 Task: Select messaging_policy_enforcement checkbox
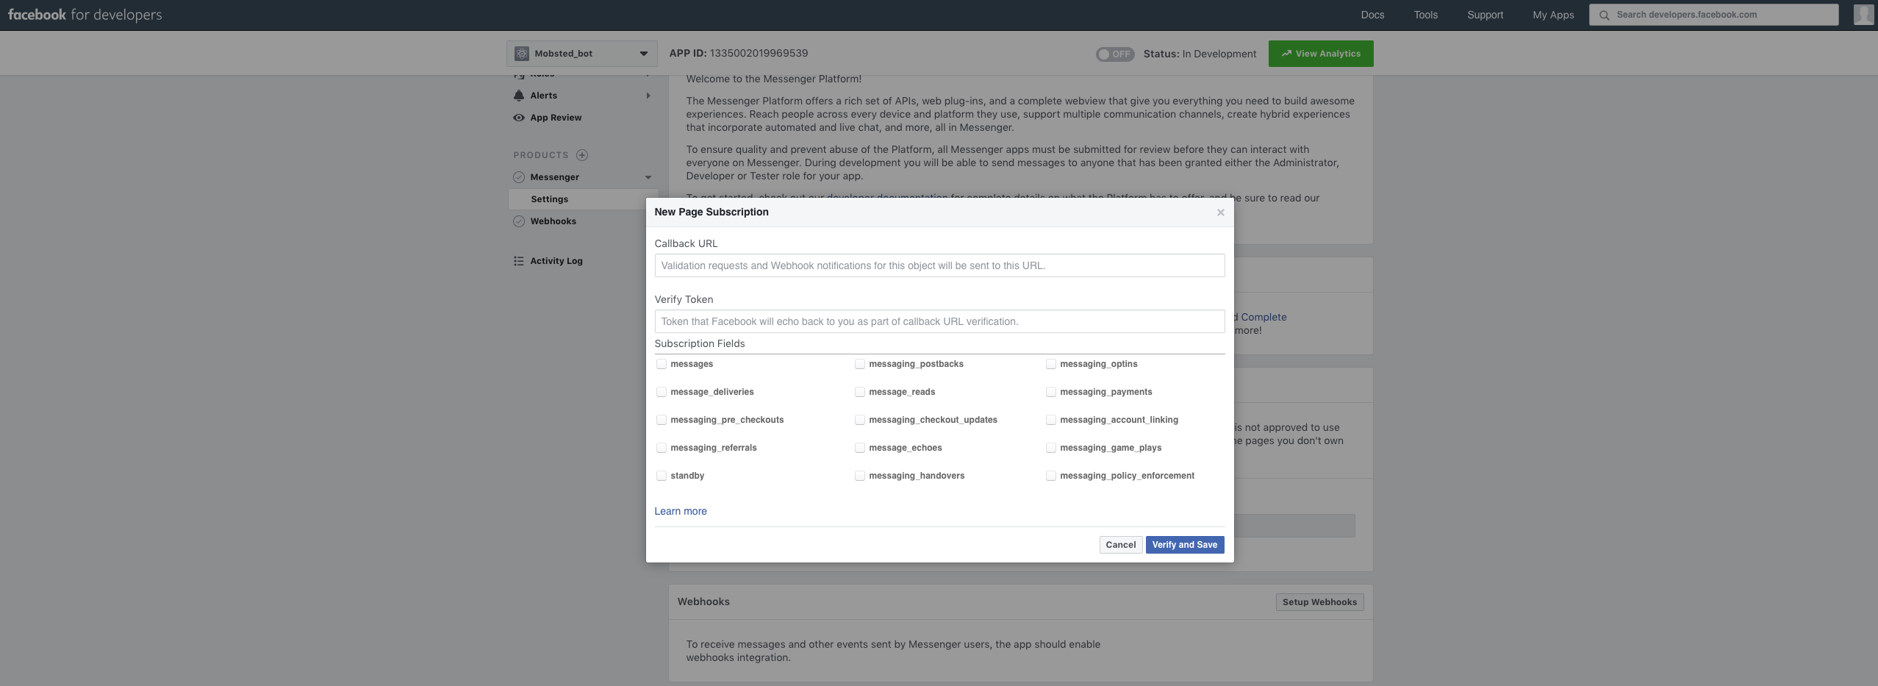pos(1051,476)
